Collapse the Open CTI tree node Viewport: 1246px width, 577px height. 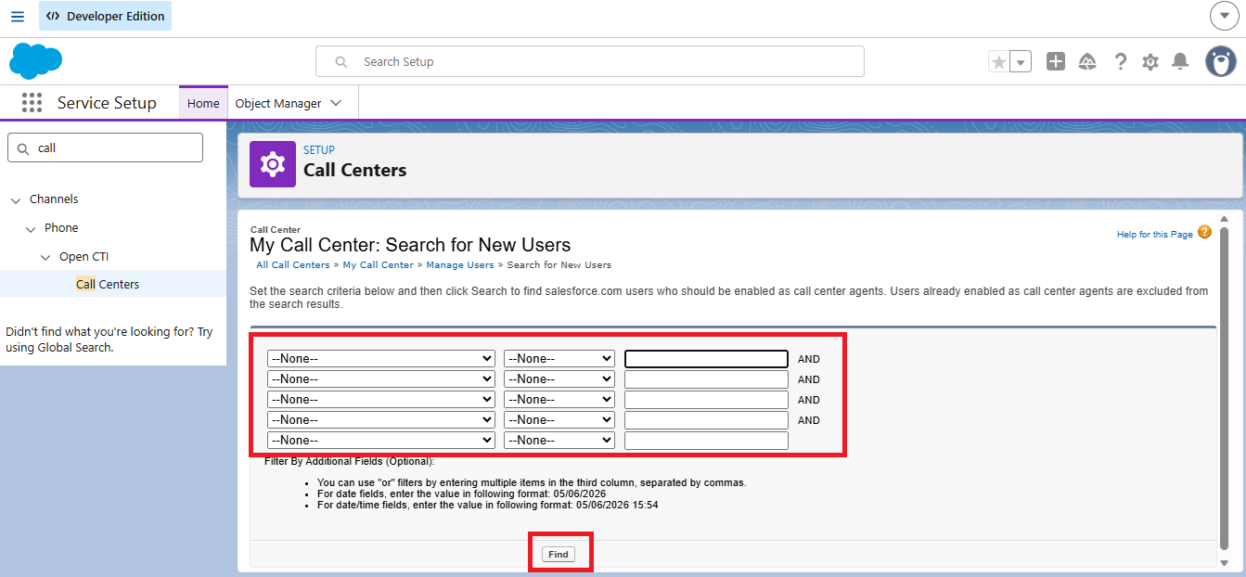45,258
